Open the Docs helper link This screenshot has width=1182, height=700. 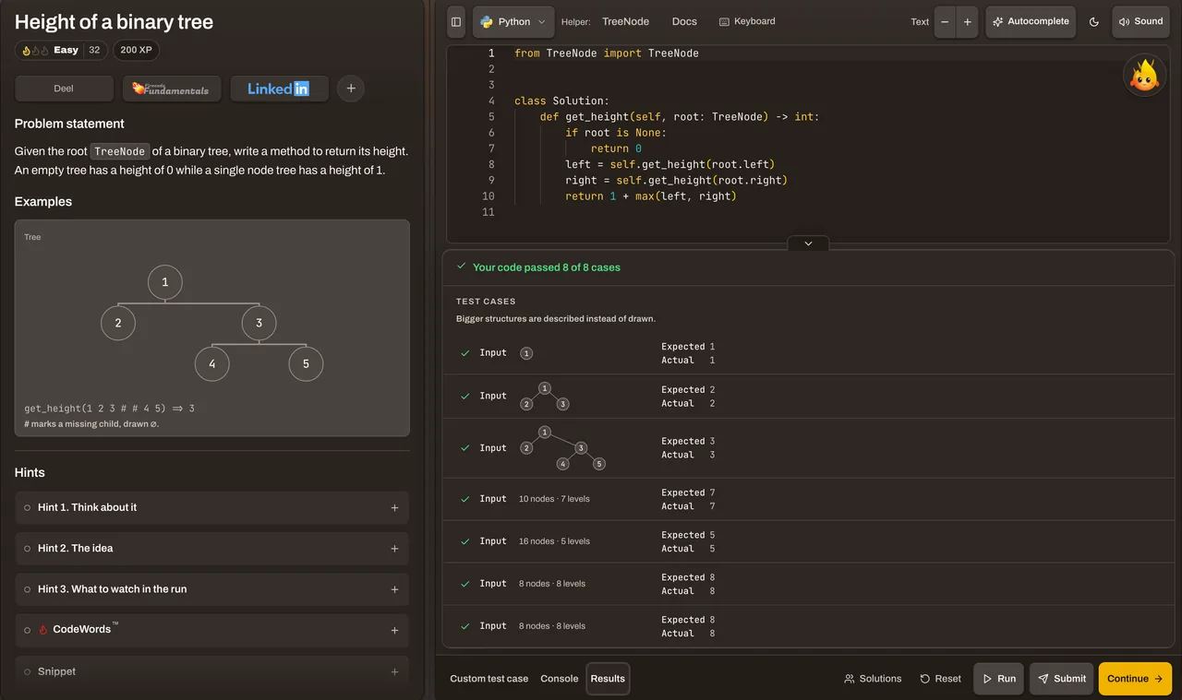coord(684,22)
